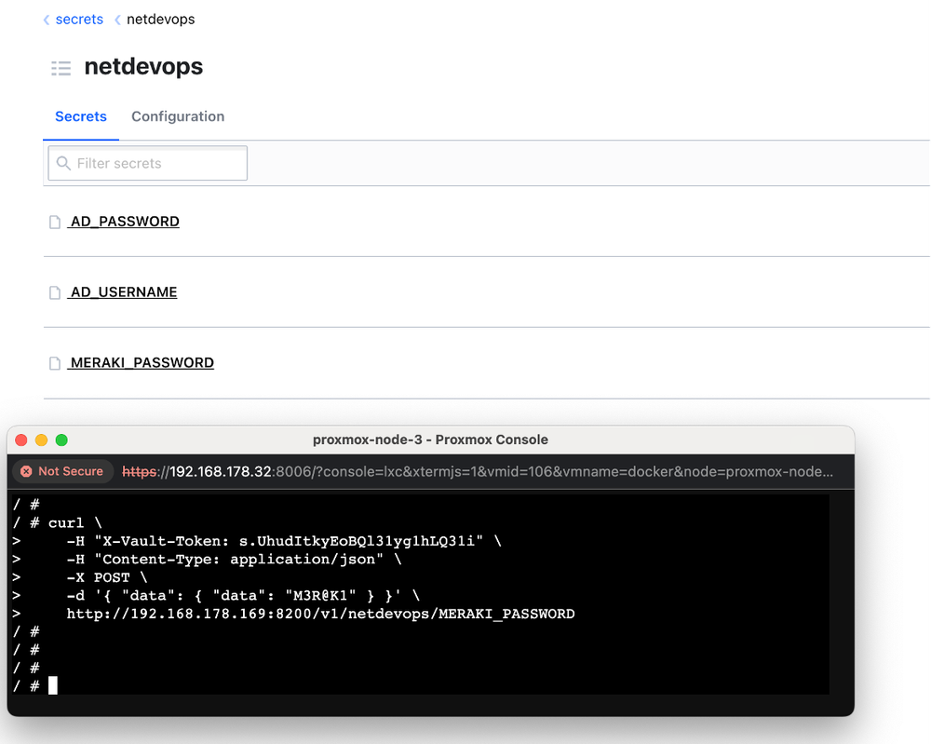Open the MERAKI_PASSWORD secret
Viewport: 931px width, 744px height.
tap(142, 362)
